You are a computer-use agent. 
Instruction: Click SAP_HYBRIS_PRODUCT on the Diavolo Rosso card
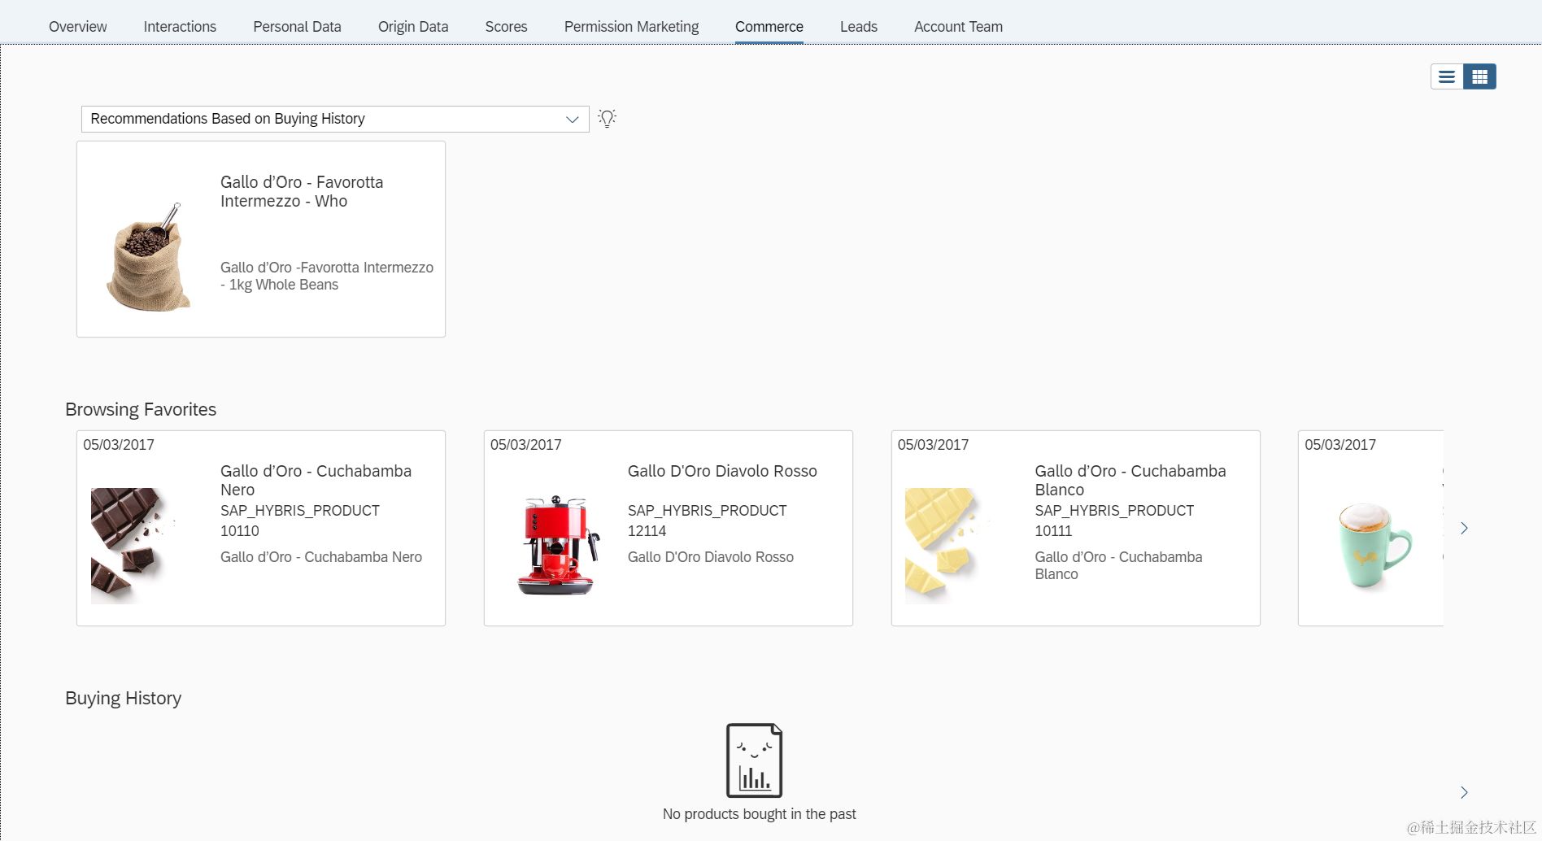(708, 511)
